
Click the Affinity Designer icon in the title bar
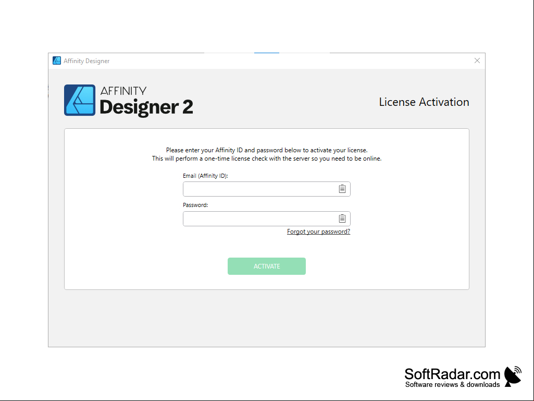[x=57, y=60]
